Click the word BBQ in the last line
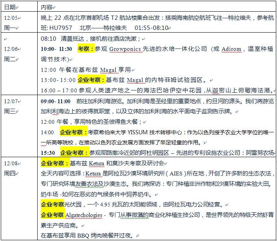 (84, 236)
